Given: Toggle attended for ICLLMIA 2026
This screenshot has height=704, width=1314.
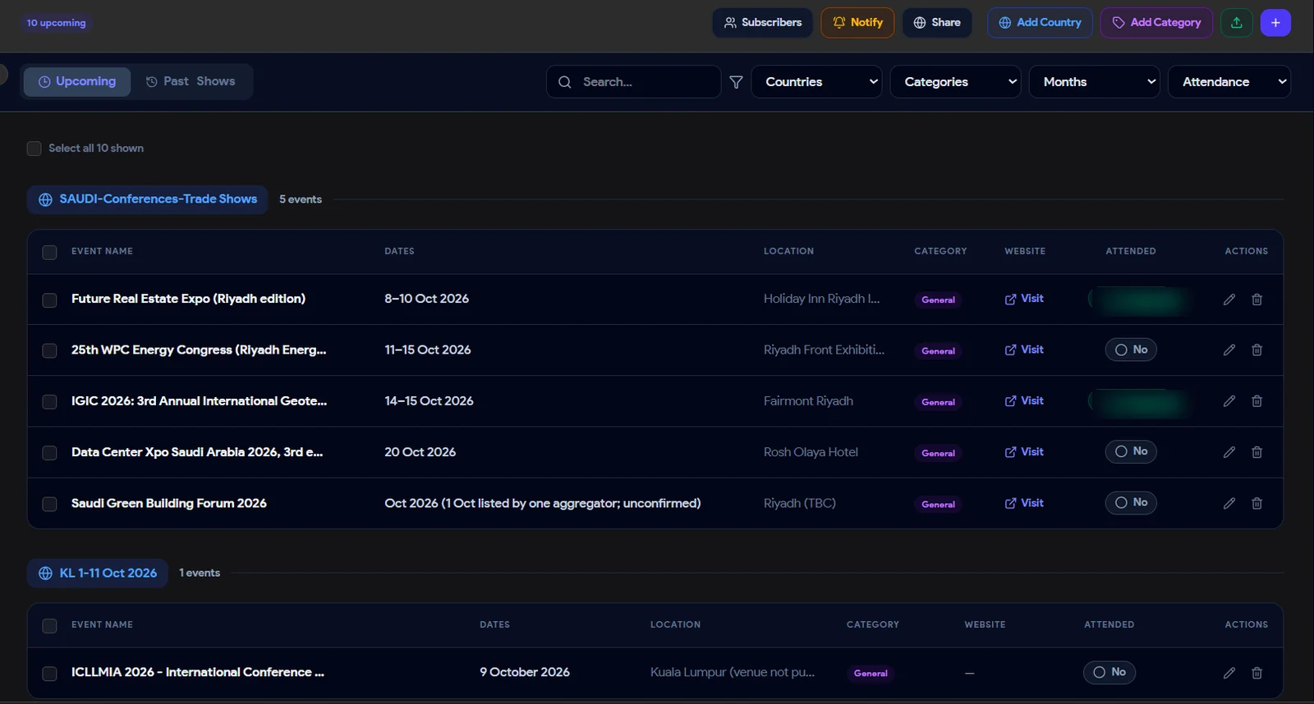Looking at the screenshot, I should 1110,672.
